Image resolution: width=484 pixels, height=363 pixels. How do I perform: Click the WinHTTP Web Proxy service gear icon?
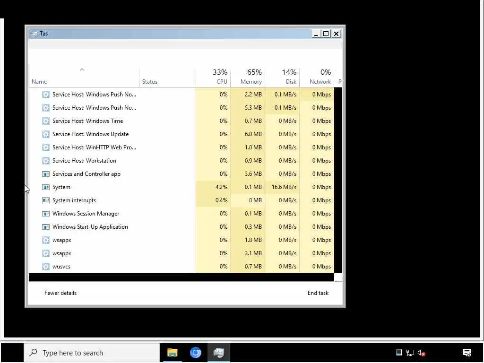46,147
